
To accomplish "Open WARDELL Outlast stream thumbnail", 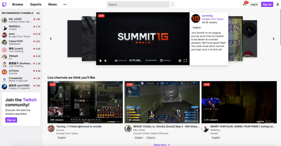I will tap(239, 102).
